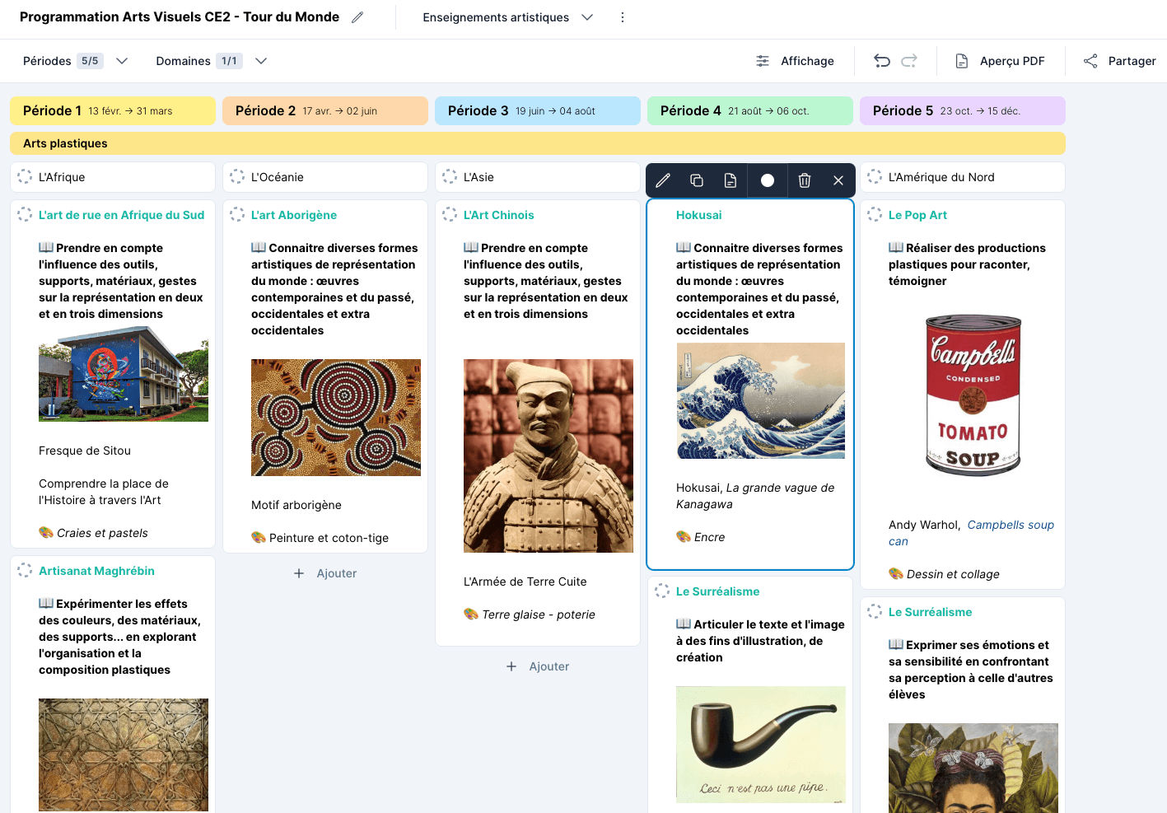Open the three-dot more options menu
The image size is (1167, 813).
click(x=623, y=17)
